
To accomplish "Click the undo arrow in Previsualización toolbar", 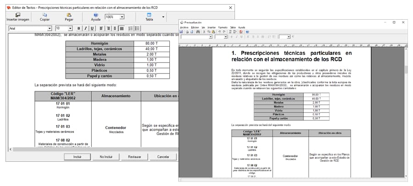I will coord(219,32).
